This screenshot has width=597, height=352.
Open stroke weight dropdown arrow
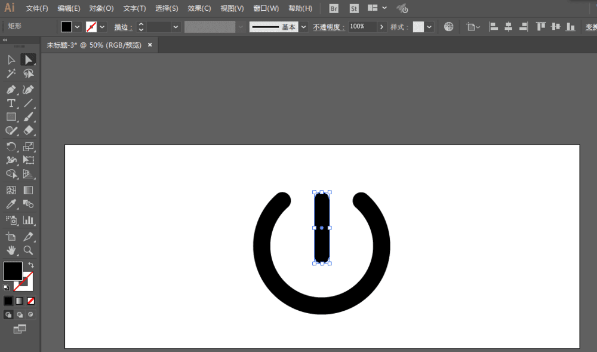point(176,27)
